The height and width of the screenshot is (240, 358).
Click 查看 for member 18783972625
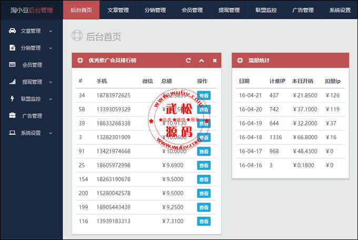(204, 95)
